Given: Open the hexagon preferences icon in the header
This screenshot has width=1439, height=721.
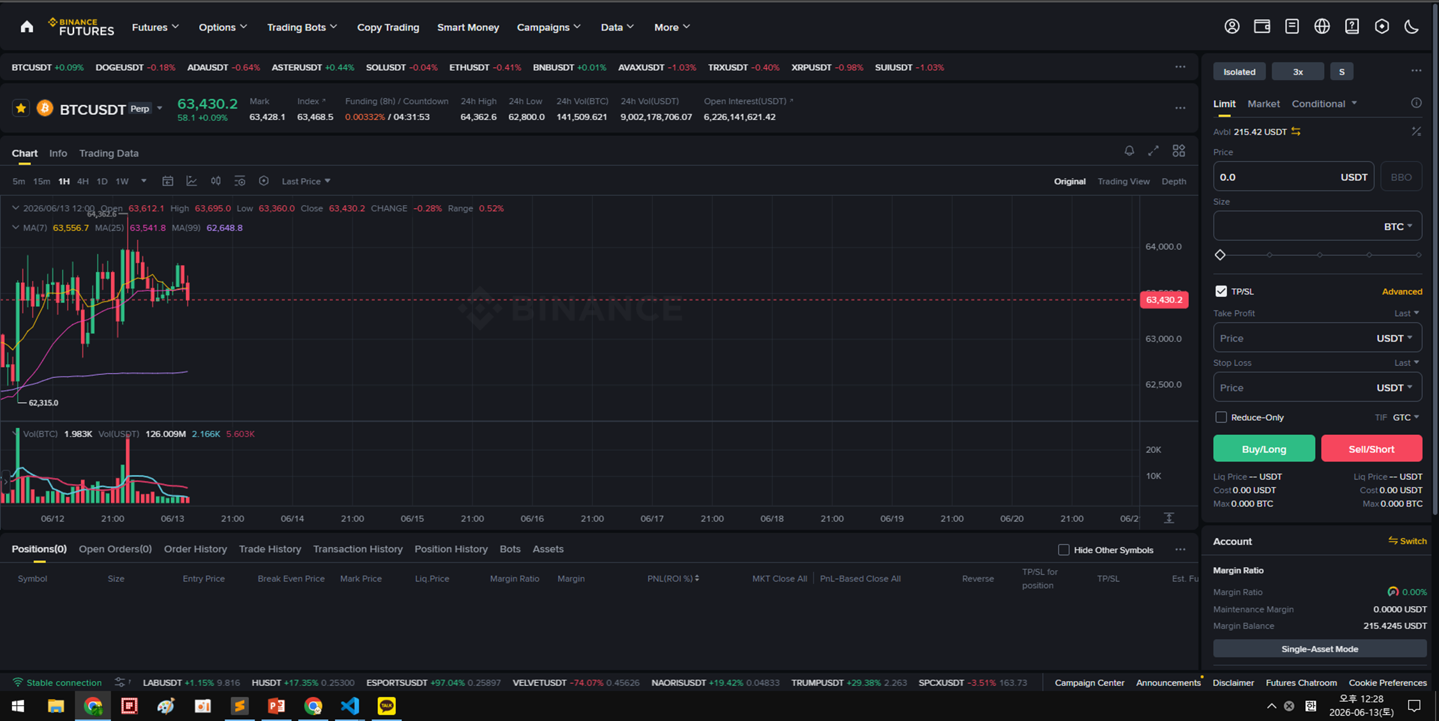Looking at the screenshot, I should (1382, 27).
